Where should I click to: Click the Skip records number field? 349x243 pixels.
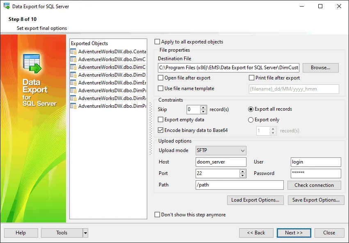tap(194, 109)
